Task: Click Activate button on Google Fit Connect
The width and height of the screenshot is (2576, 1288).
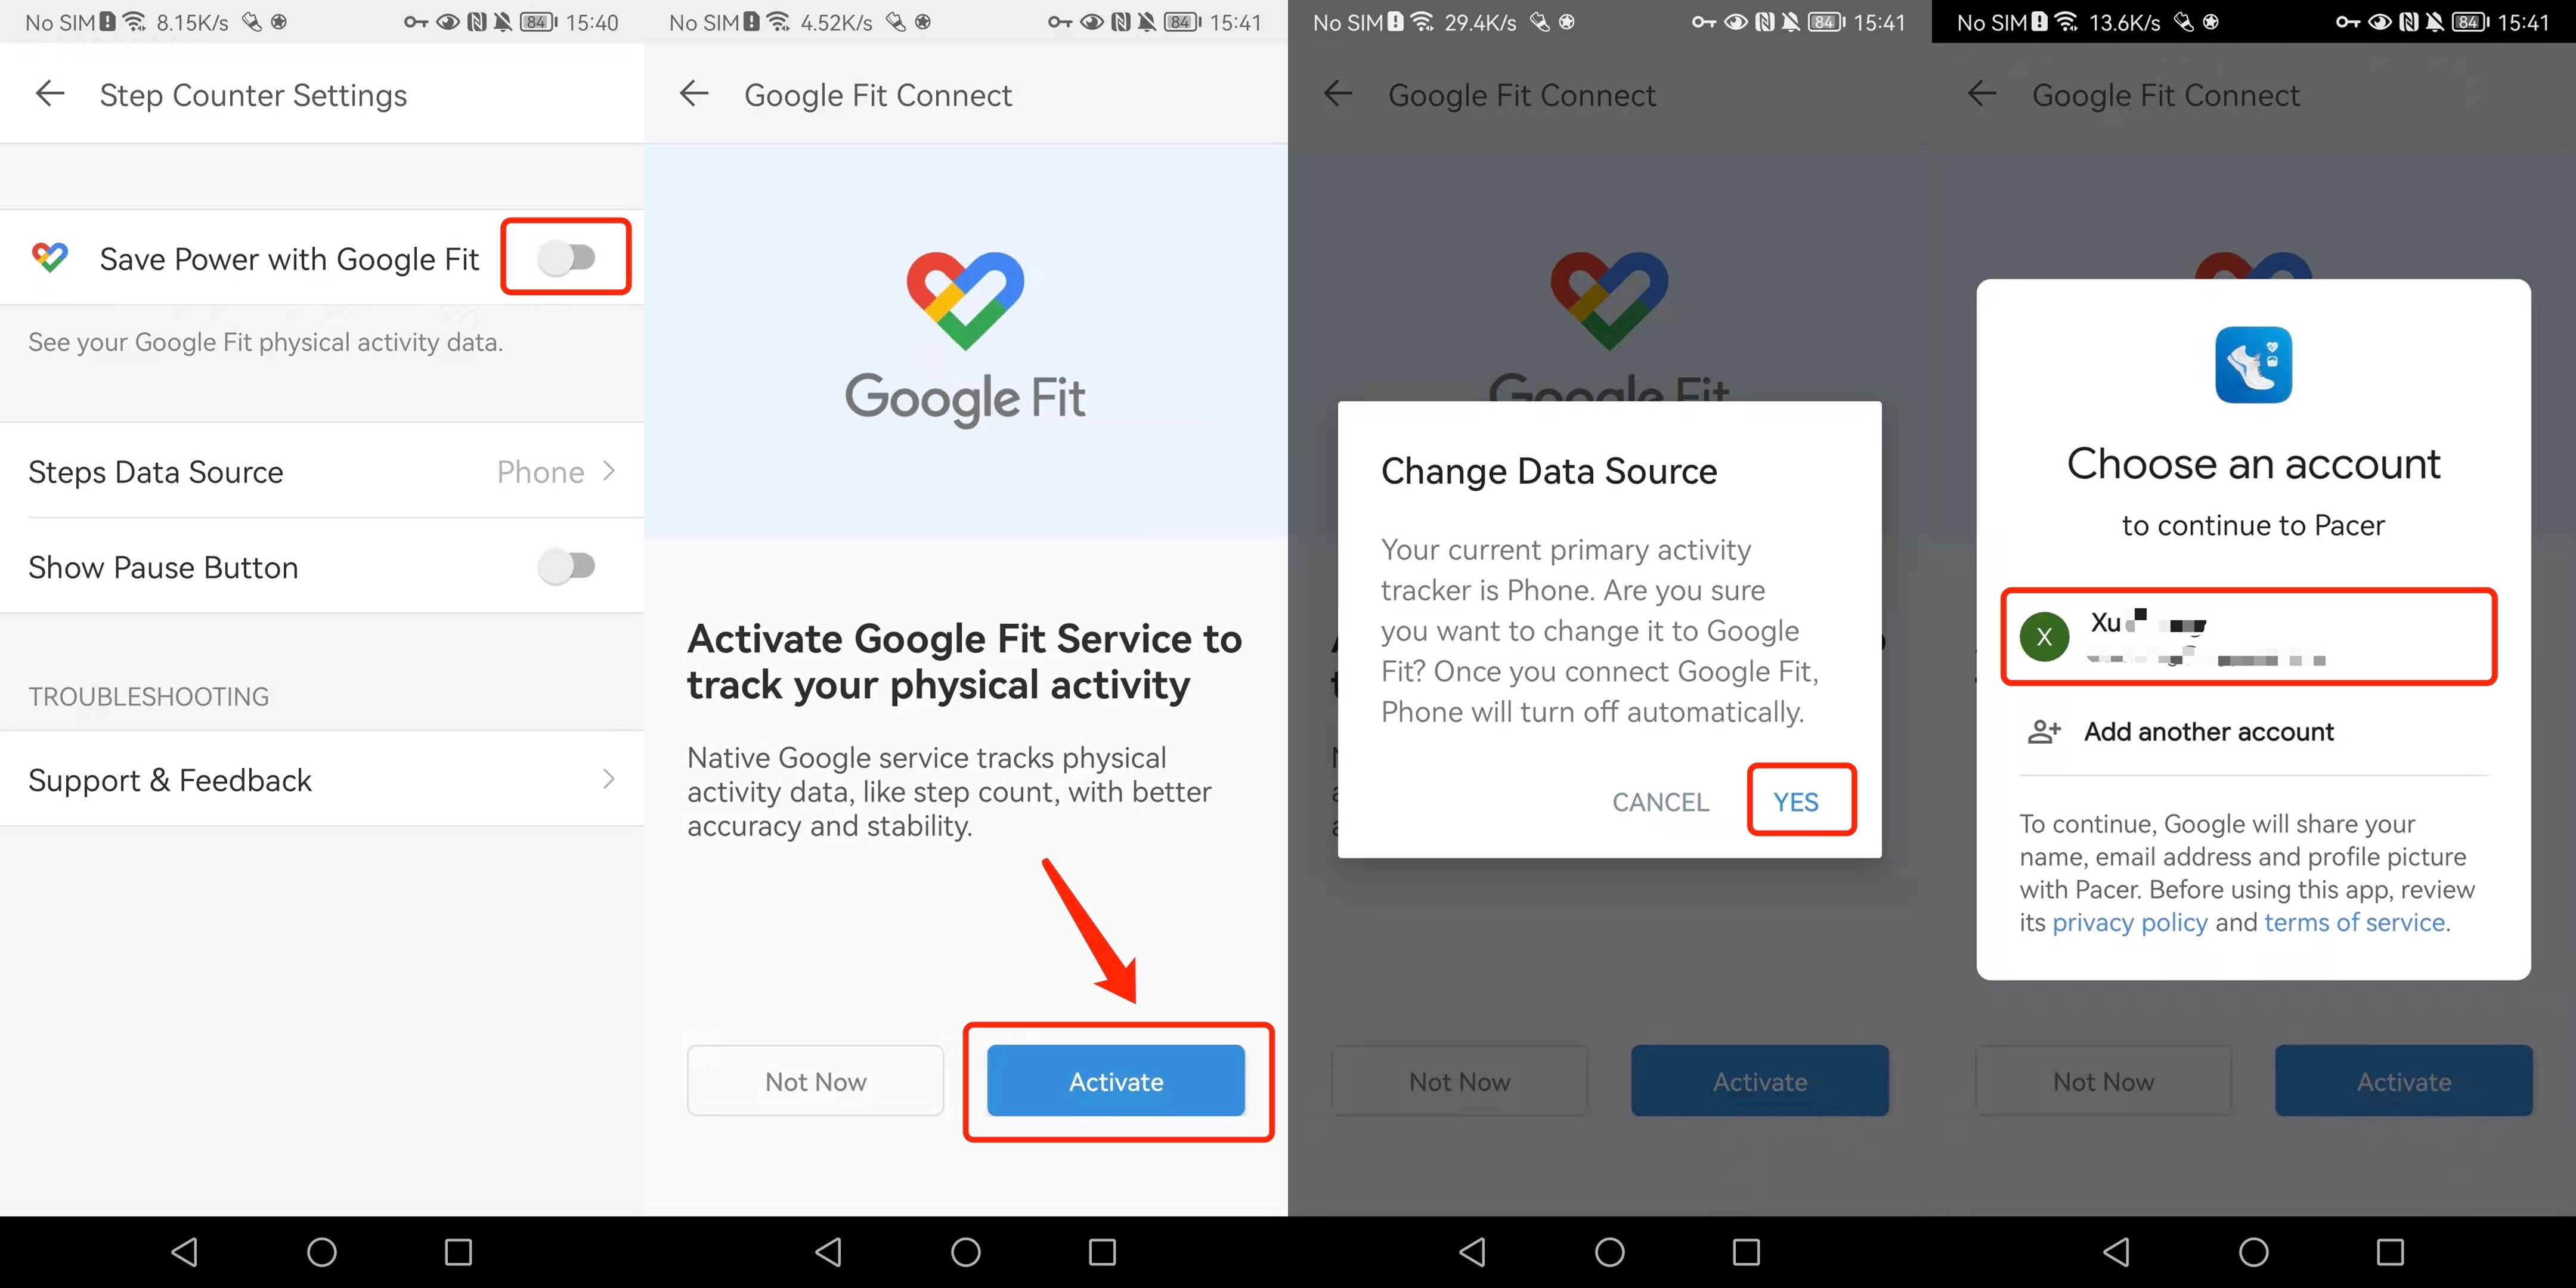Action: click(1117, 1081)
